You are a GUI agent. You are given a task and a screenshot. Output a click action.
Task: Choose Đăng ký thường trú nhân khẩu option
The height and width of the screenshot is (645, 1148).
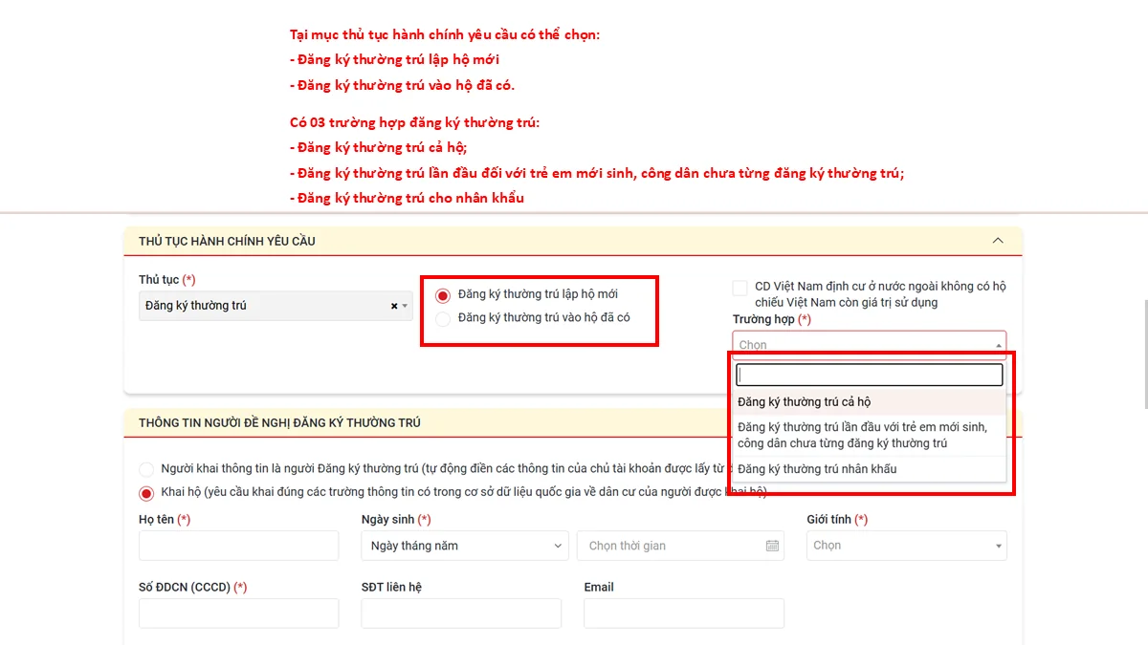(870, 469)
